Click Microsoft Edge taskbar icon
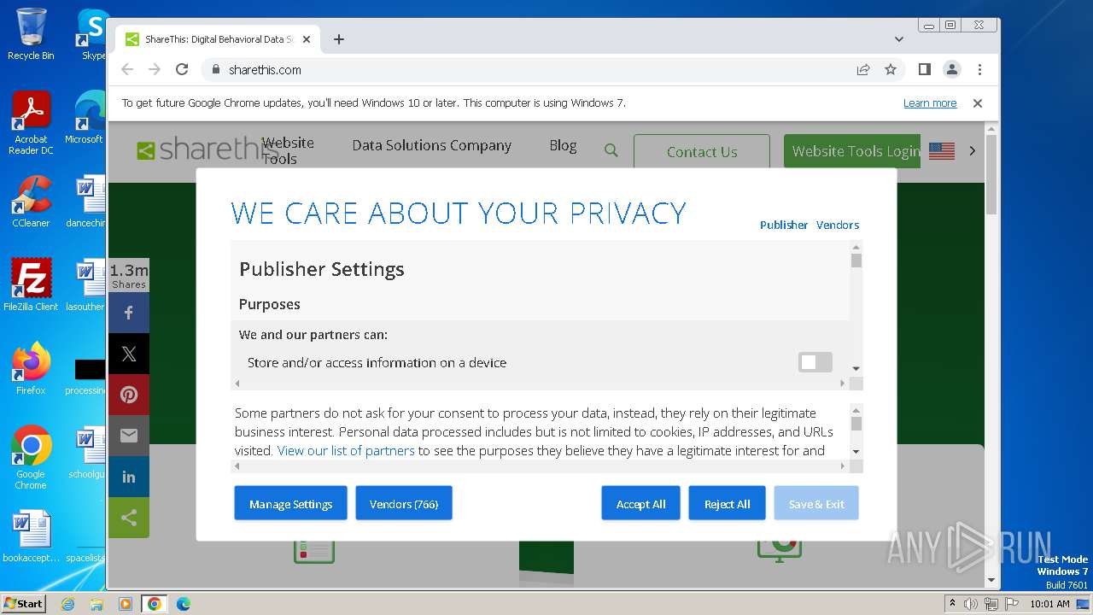Image resolution: width=1093 pixels, height=615 pixels. pyautogui.click(x=183, y=604)
